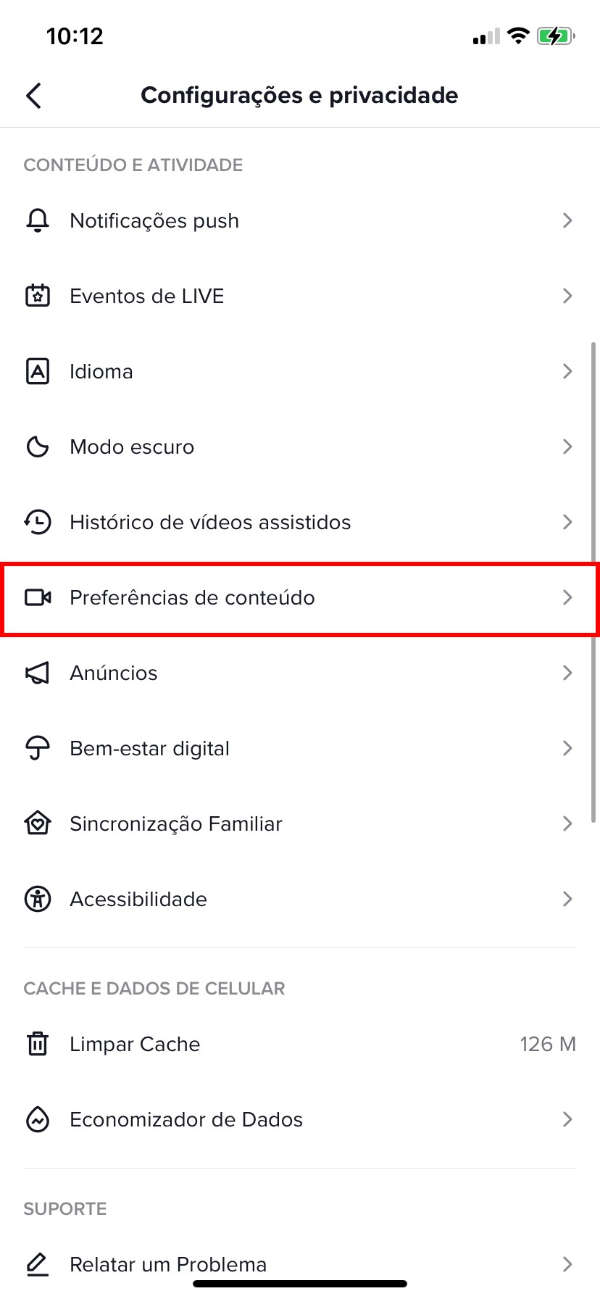Expand the Modo escuro chevron
Viewport: 600px width, 1299px height.
(x=567, y=447)
